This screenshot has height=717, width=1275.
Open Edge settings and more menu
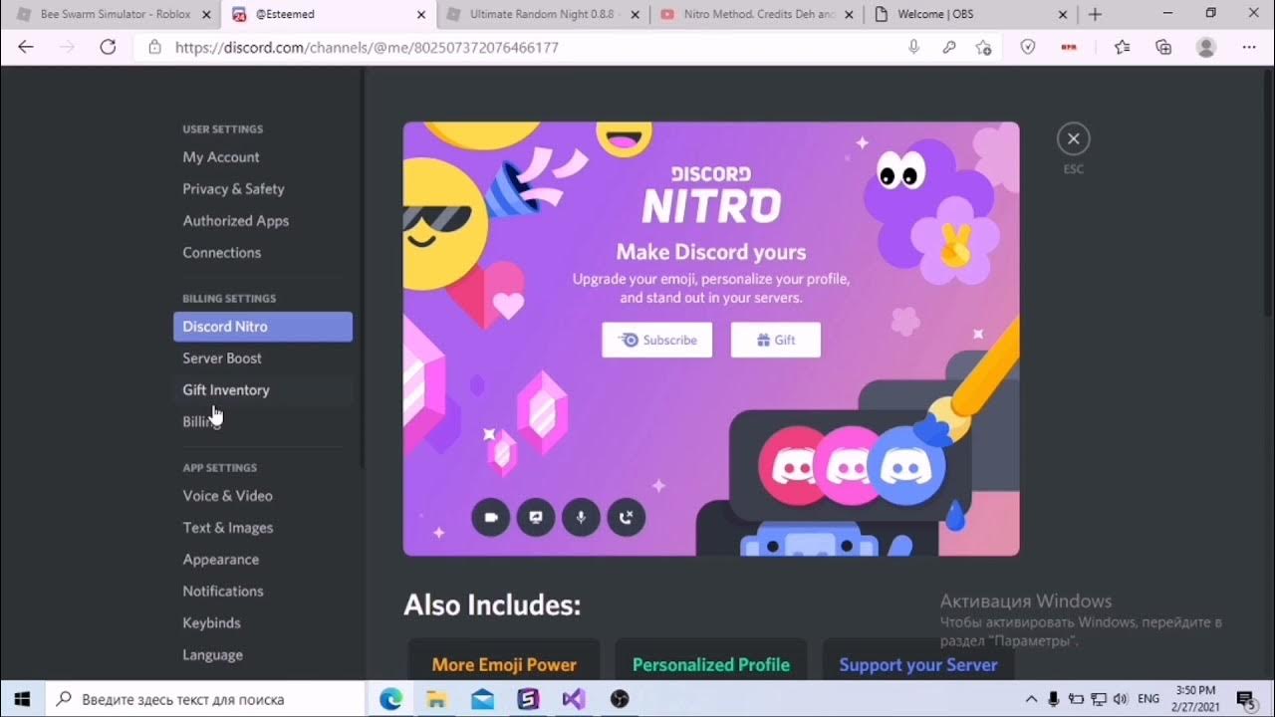1249,47
